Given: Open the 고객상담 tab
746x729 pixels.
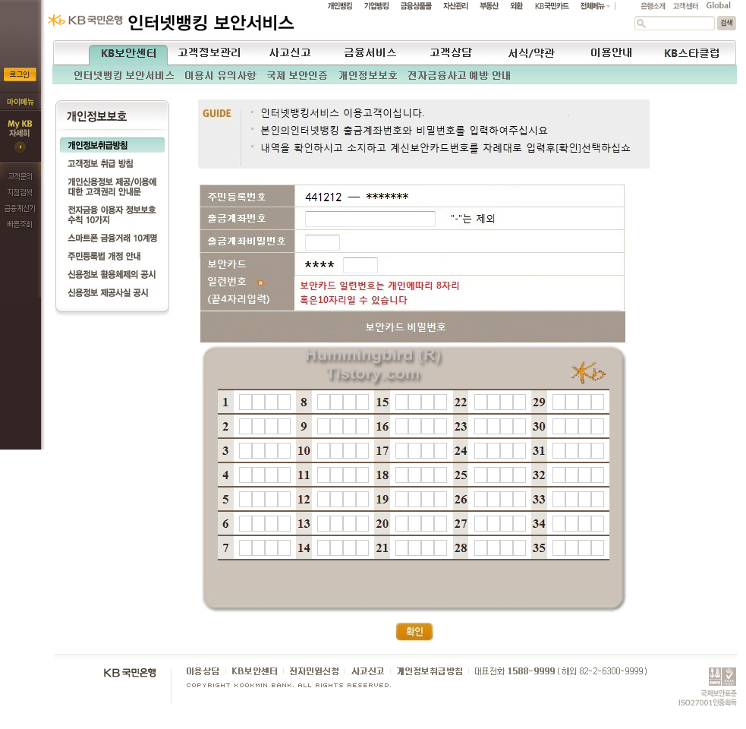Looking at the screenshot, I should [451, 53].
